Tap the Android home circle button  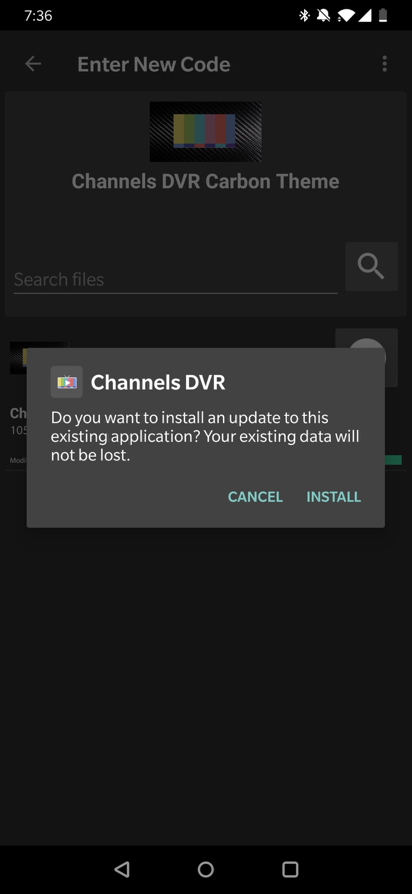point(206,870)
